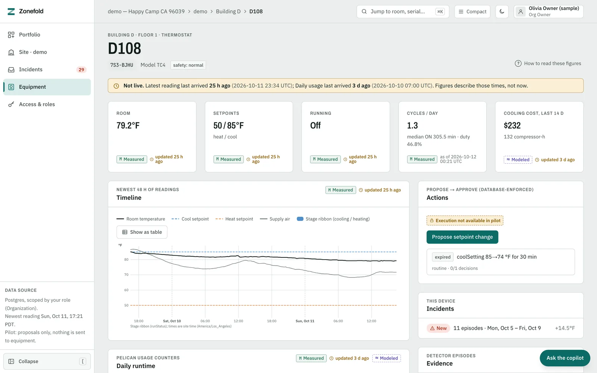Open Portfolio from the sidebar
This screenshot has height=373, width=597.
point(47,35)
